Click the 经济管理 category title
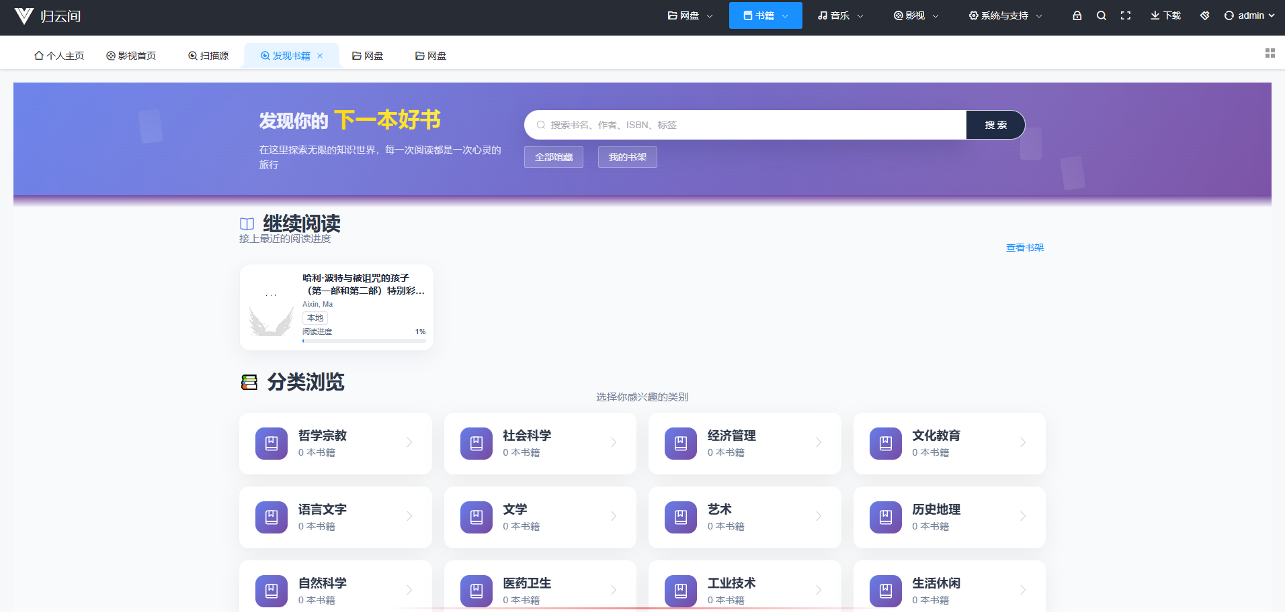 point(732,436)
